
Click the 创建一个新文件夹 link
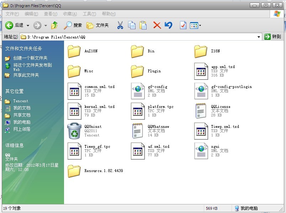coord(30,58)
